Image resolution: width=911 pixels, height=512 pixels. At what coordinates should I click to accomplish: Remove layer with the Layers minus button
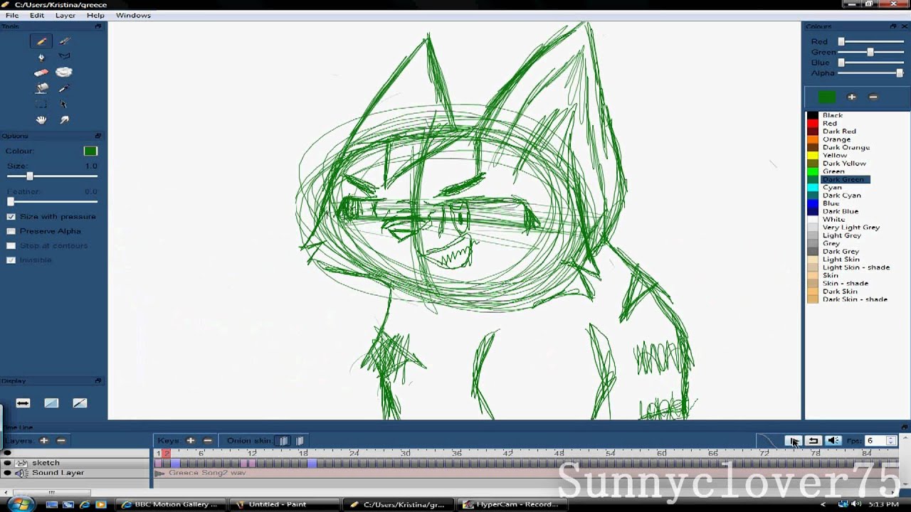click(x=61, y=441)
